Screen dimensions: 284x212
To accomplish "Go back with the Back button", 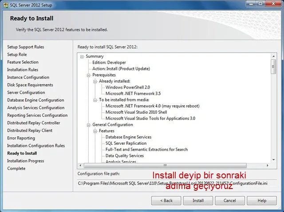I will (x=166, y=200).
